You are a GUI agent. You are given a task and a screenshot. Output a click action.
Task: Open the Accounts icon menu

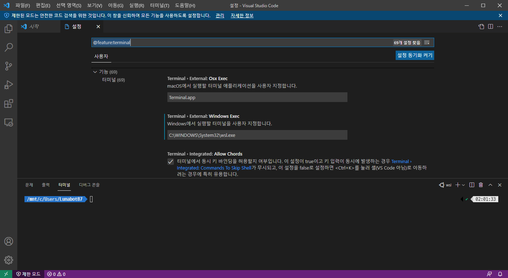[9, 241]
